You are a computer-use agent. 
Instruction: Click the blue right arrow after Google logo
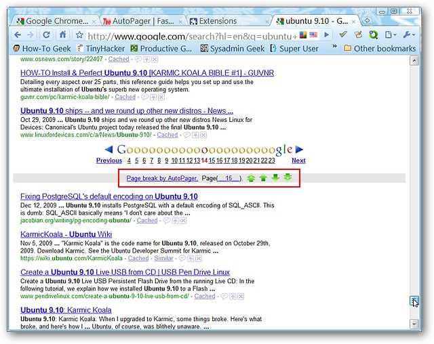[x=299, y=150]
